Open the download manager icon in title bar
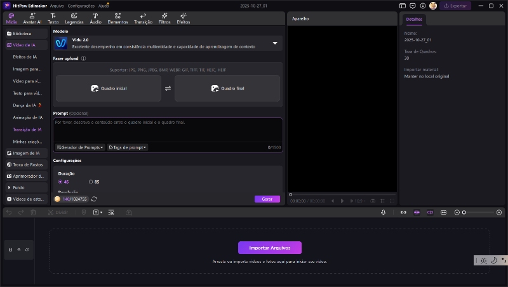Screen dimensions: 508x287 (423, 6)
